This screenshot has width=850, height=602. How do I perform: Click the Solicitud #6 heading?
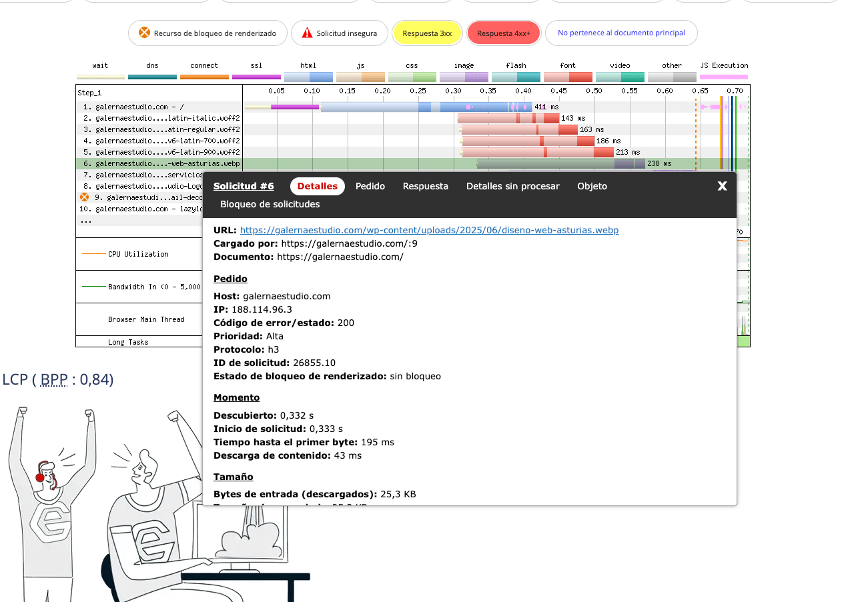click(244, 186)
